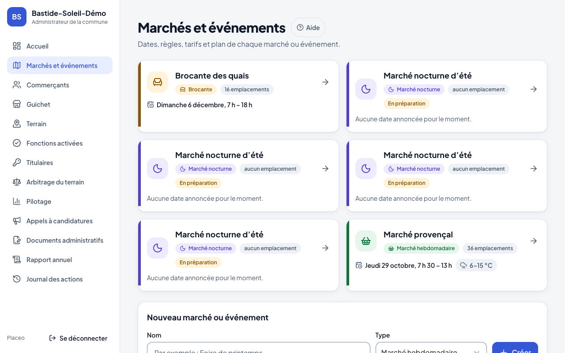Click the Créer button
Image resolution: width=565 pixels, height=353 pixels.
coord(515,349)
